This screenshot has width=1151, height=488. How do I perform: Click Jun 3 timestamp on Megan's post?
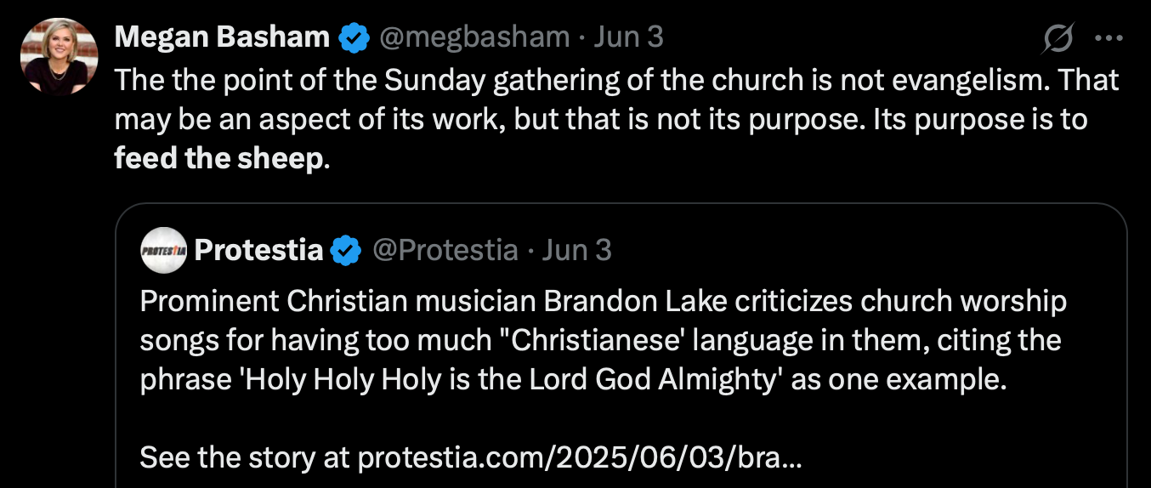coord(628,37)
